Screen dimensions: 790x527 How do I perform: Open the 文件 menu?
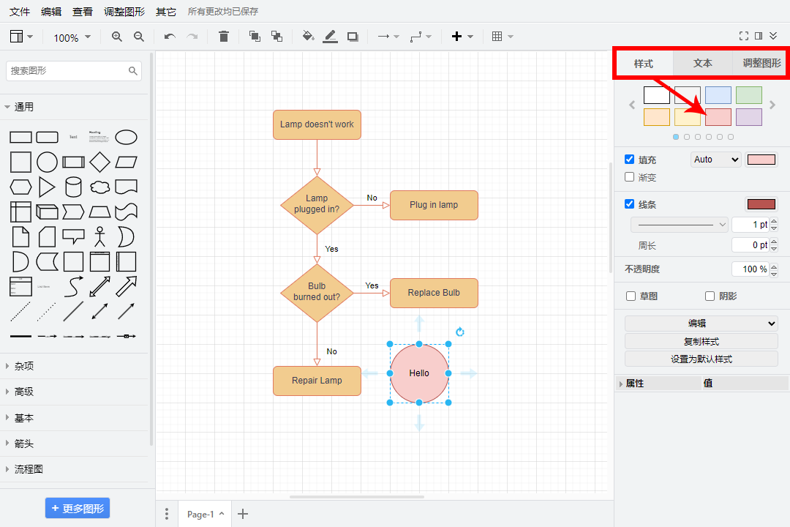click(20, 11)
